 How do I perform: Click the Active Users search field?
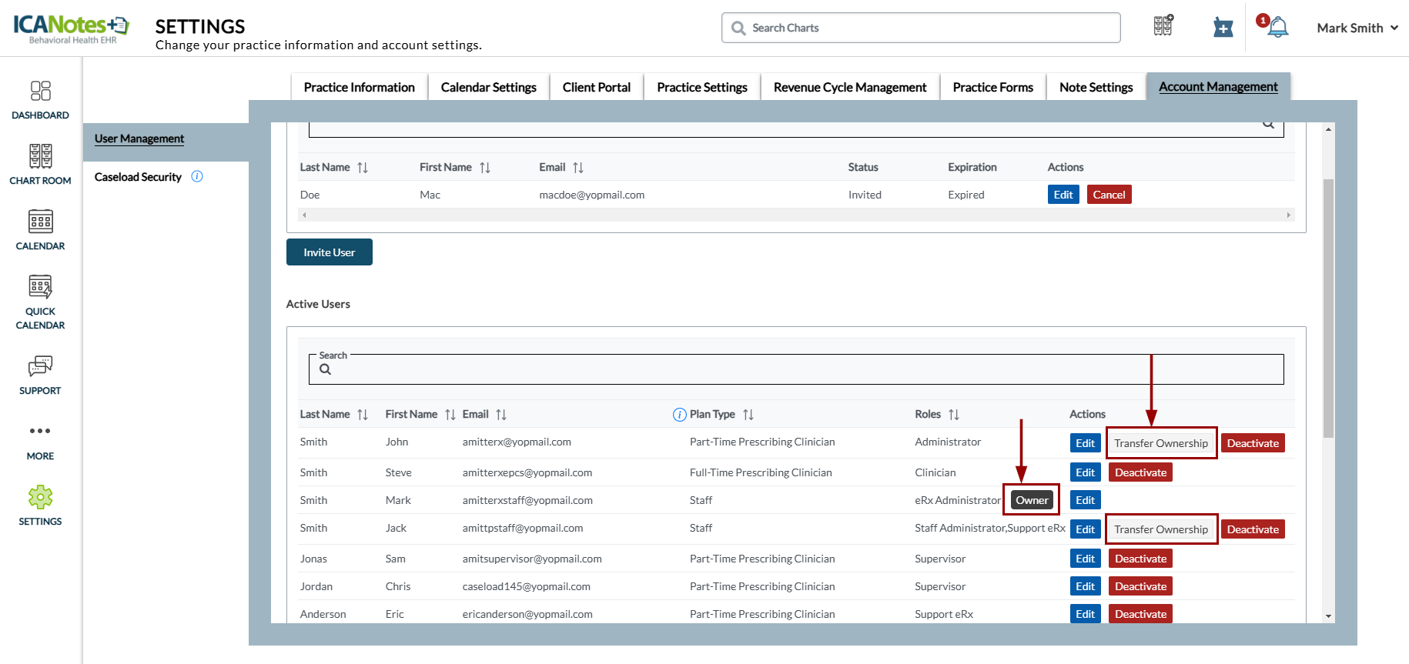tap(796, 369)
